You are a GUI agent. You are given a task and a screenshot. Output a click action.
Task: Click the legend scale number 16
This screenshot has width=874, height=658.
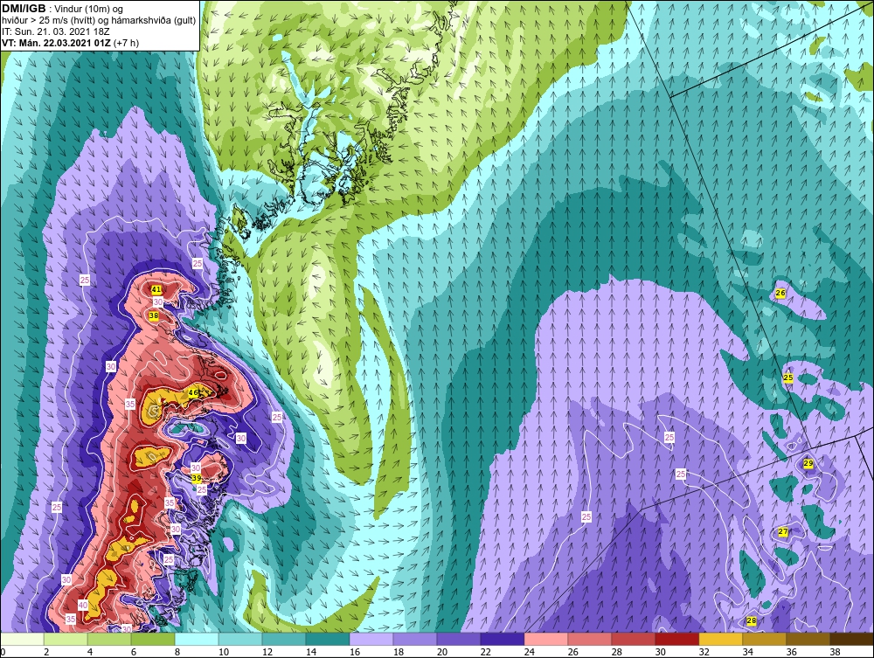(x=355, y=652)
